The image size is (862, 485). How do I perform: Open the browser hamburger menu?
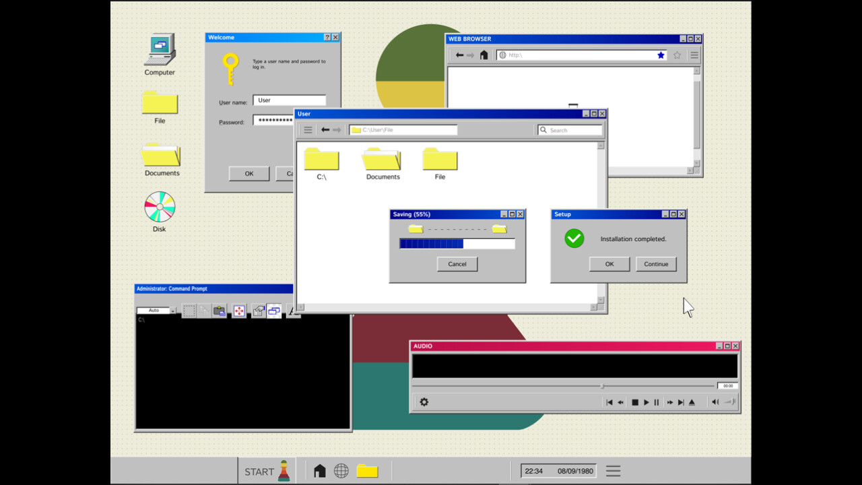(694, 55)
